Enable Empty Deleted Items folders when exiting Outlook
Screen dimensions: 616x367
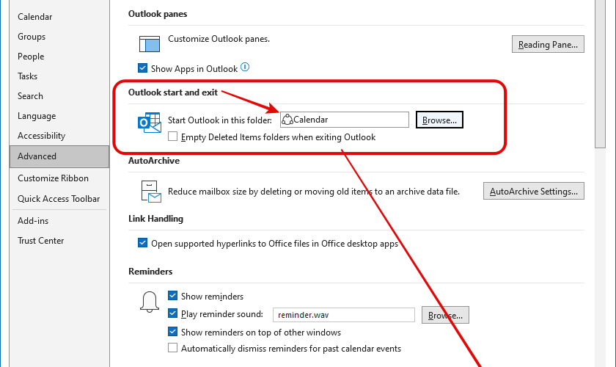pos(172,137)
